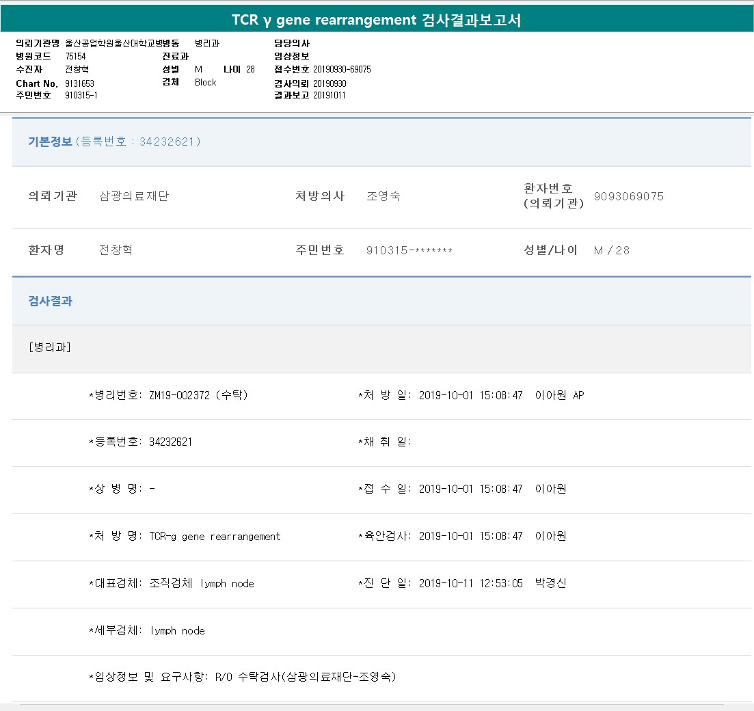Viewport: 754px width, 711px height.
Task: Click the 환자번호 value 9093069075
Action: coord(628,196)
